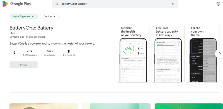Click the developer name One
This screenshot has height=109, width=223.
12,33
